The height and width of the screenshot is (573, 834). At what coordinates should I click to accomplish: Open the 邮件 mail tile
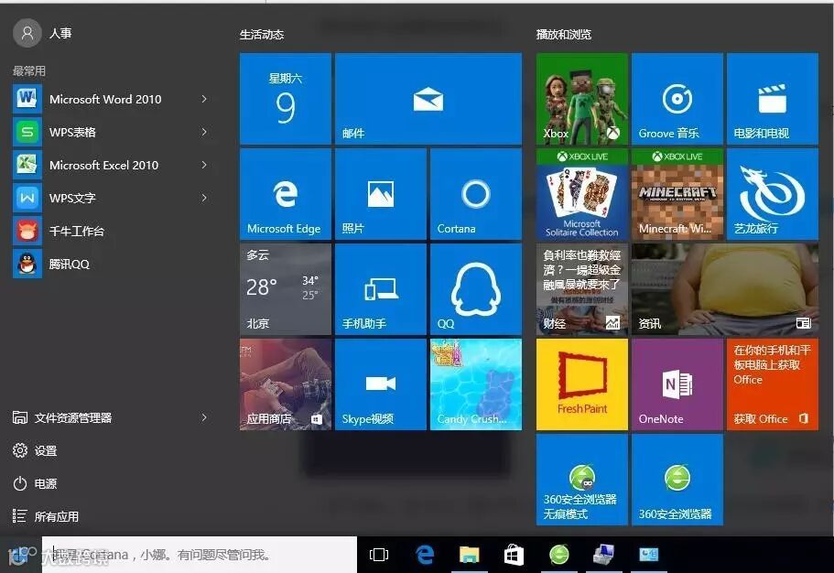point(428,99)
